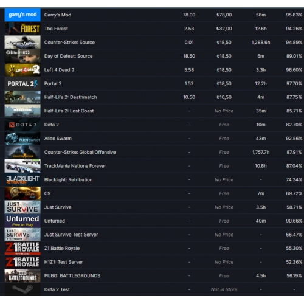This screenshot has width=304, height=304.
Task: Select the Left 4 Dead 2 thumbnail
Action: (x=22, y=70)
